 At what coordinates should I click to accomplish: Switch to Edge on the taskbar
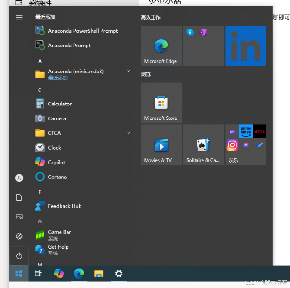pos(79,274)
